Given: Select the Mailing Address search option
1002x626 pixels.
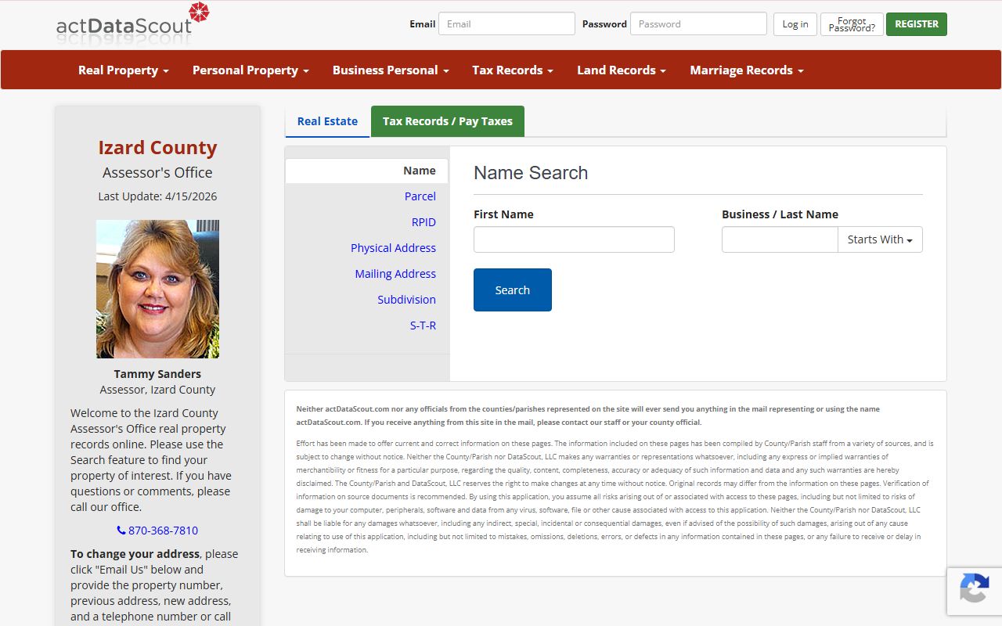Looking at the screenshot, I should tap(395, 274).
